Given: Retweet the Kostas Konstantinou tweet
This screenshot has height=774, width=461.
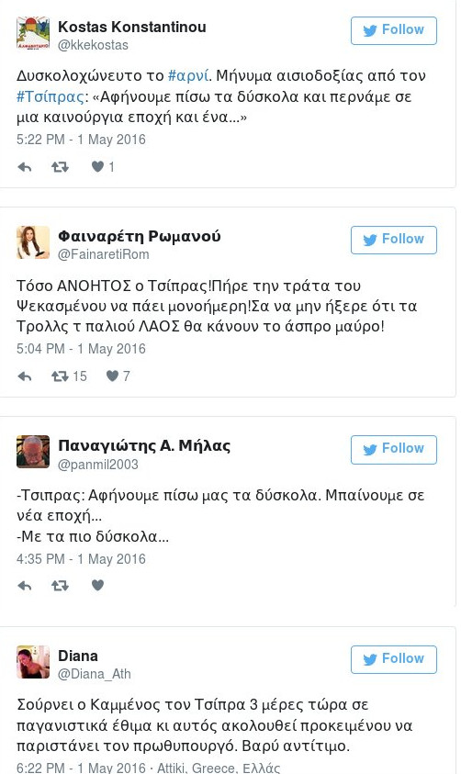Looking at the screenshot, I should click(x=61, y=167).
